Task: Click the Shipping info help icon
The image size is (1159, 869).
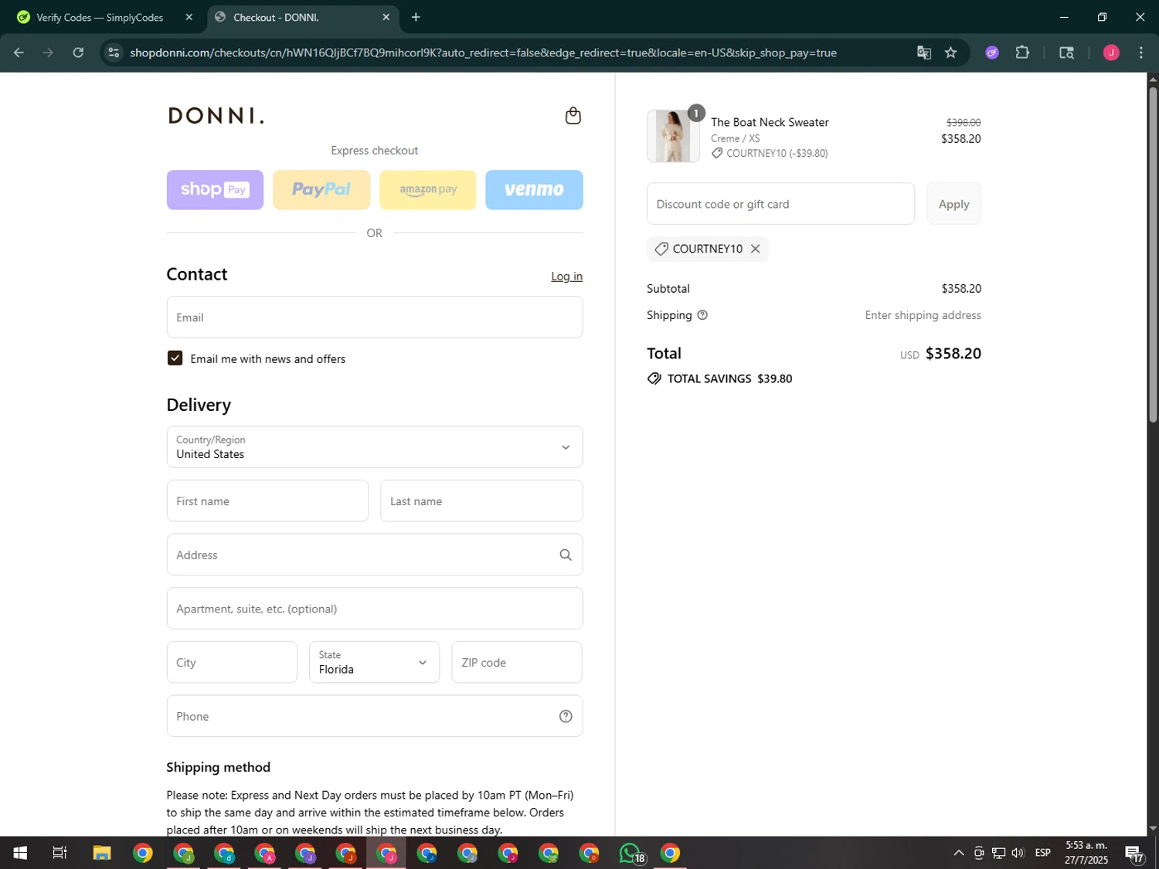Action: click(x=702, y=315)
